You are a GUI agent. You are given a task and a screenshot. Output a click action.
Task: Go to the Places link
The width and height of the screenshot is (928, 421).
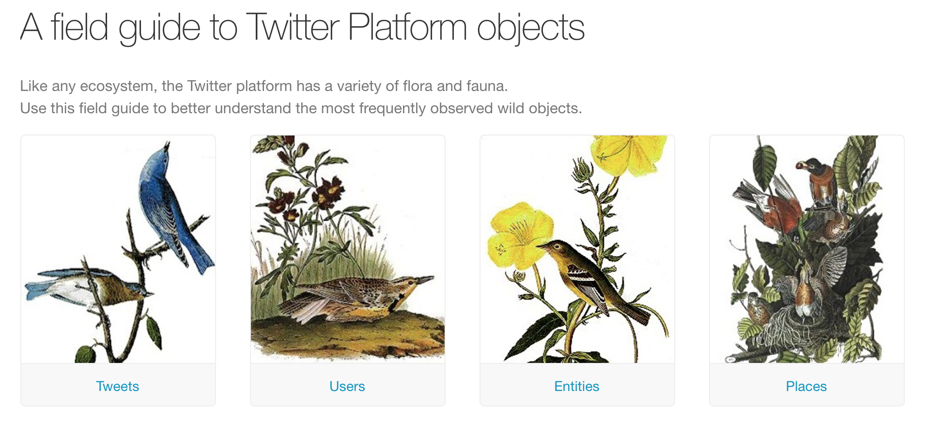point(806,386)
